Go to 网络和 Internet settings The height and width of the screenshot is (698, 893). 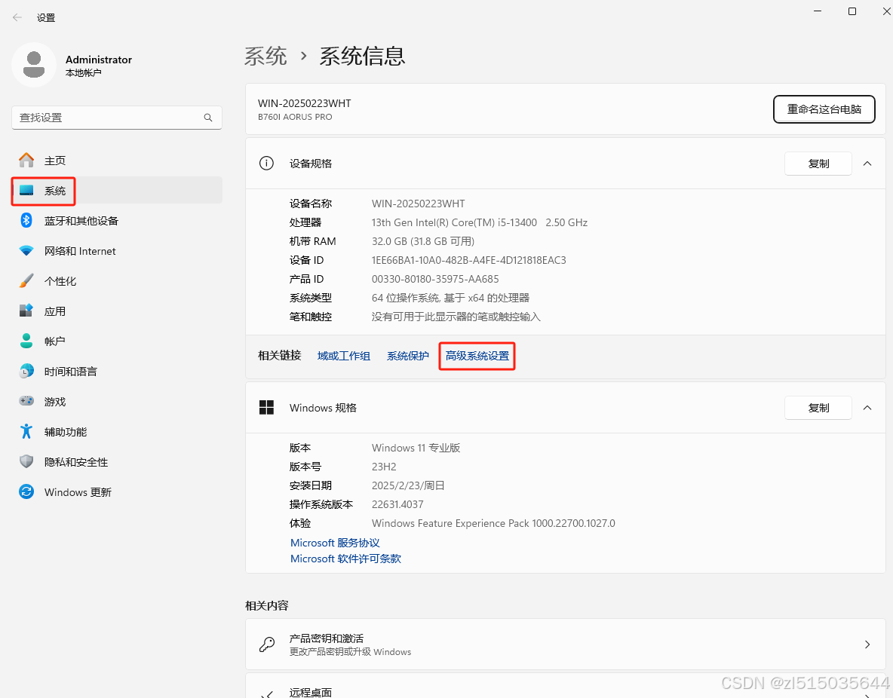click(x=117, y=251)
